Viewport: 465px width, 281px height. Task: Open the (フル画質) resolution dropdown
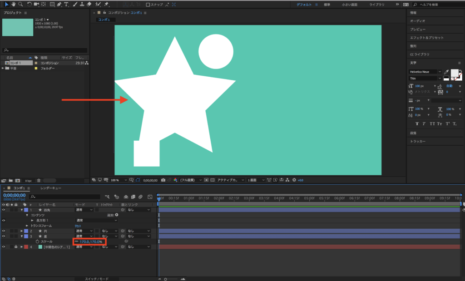point(190,180)
